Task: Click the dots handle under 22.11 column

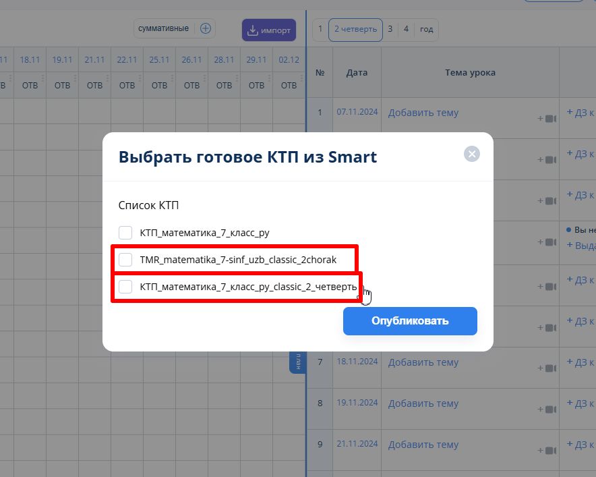Action: [140, 78]
